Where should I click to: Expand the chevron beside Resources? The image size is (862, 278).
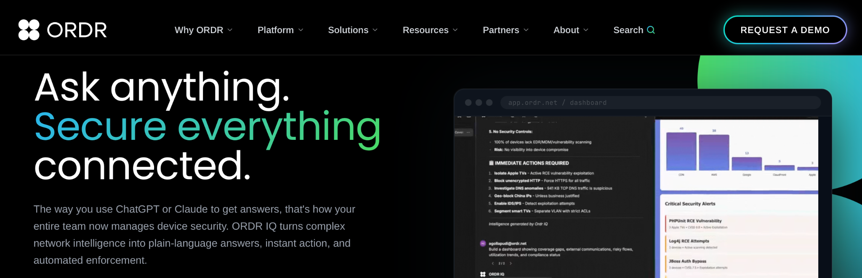[x=455, y=30]
